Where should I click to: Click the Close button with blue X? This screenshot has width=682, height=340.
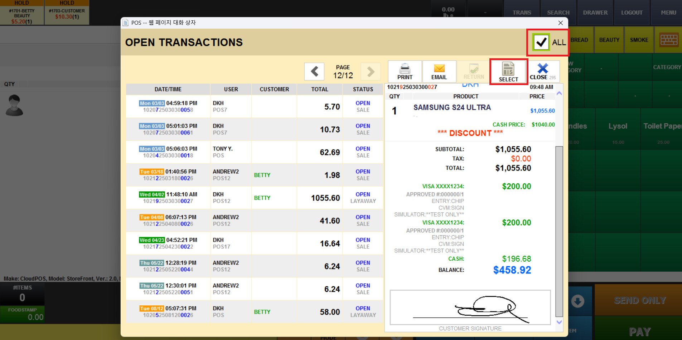click(x=542, y=71)
